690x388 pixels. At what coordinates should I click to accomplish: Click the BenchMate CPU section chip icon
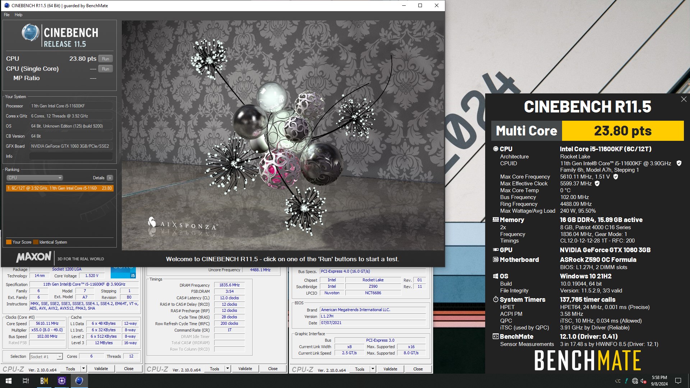coord(496,149)
